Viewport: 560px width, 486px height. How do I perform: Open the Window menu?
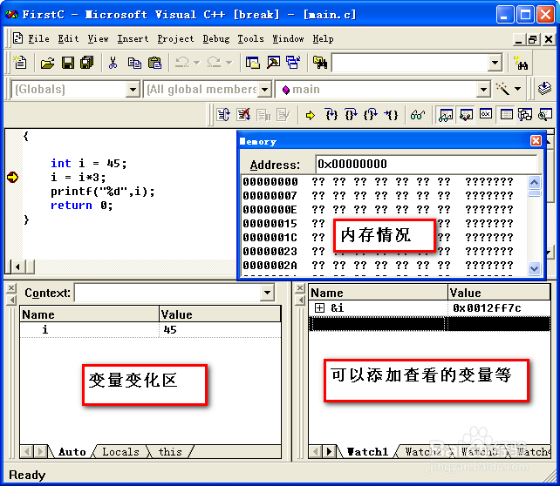coord(288,38)
